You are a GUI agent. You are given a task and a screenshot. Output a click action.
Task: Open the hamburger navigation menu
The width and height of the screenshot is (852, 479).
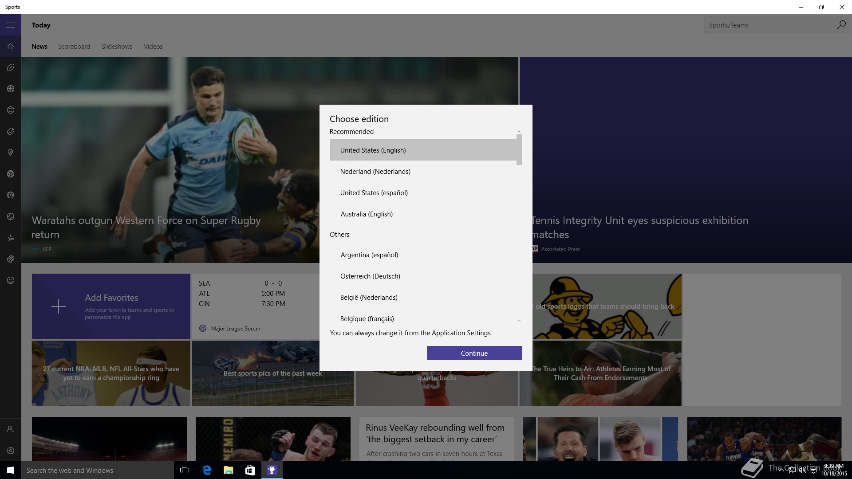coord(11,25)
